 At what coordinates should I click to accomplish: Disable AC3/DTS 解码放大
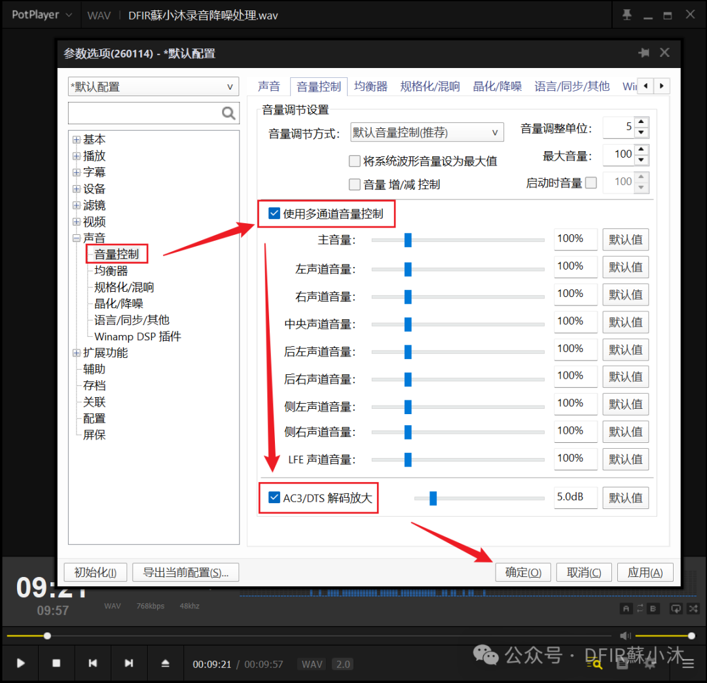pyautogui.click(x=274, y=498)
